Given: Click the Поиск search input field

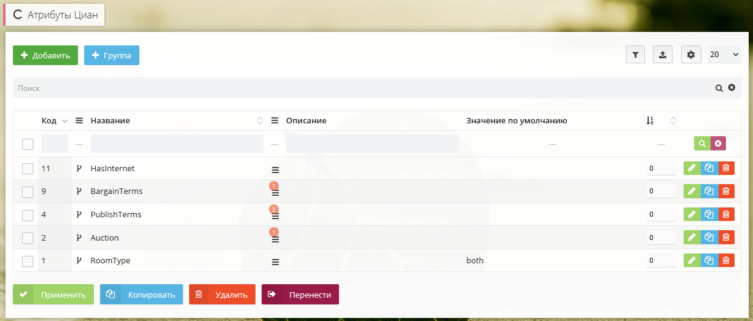Looking at the screenshot, I should click(362, 88).
